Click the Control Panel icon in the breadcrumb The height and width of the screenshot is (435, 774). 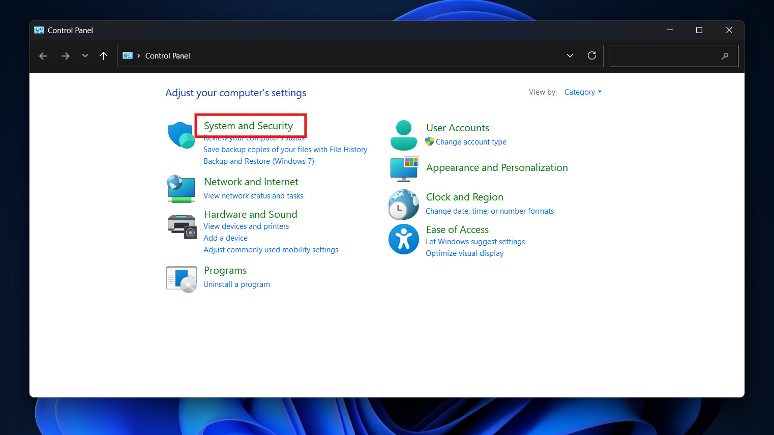(x=127, y=55)
